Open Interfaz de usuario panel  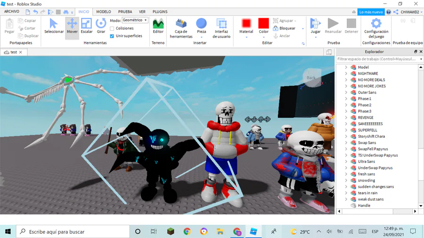[x=221, y=28]
